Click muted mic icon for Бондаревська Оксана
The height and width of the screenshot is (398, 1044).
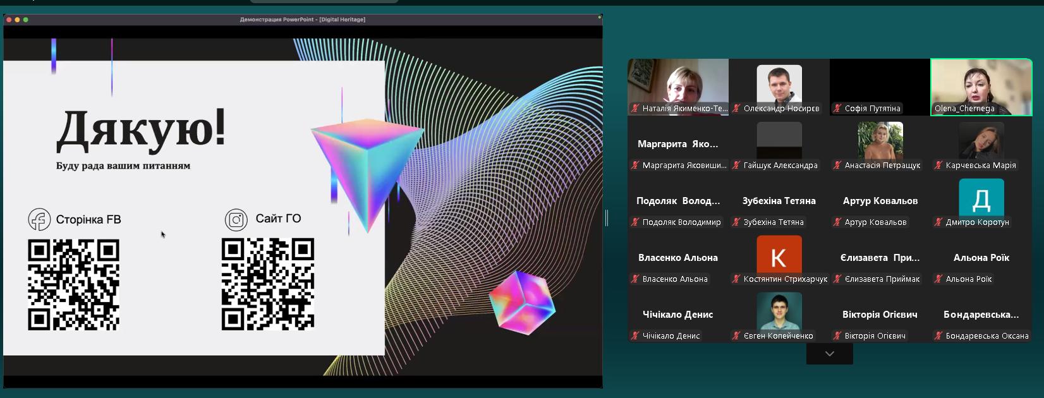(x=938, y=335)
